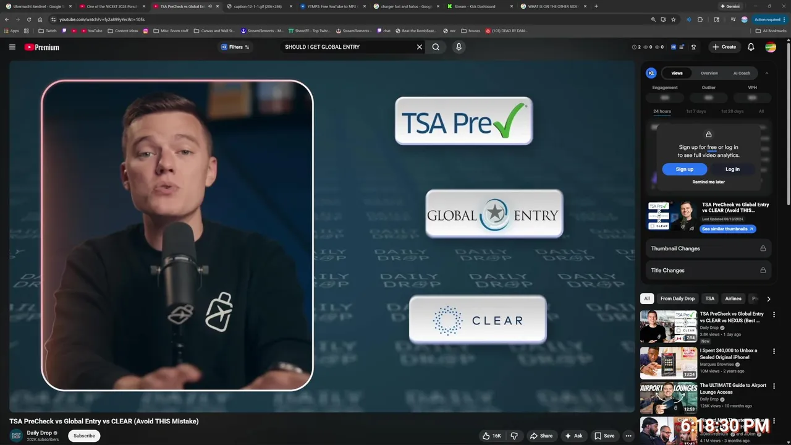Pause the video by clicking the player
Viewport: 791px width, 445px height.
(x=322, y=236)
